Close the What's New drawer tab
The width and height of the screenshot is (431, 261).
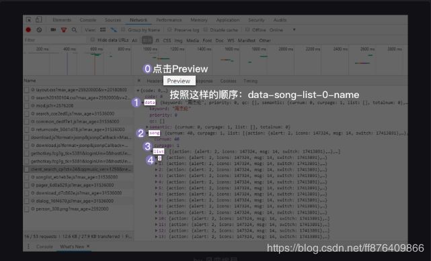[88, 246]
